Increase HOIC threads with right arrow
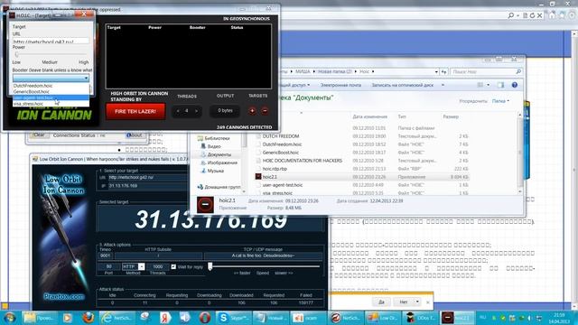Viewport: 578px width, 325px height. (196, 111)
